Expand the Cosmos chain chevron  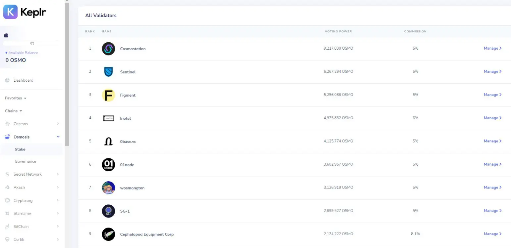(58, 124)
